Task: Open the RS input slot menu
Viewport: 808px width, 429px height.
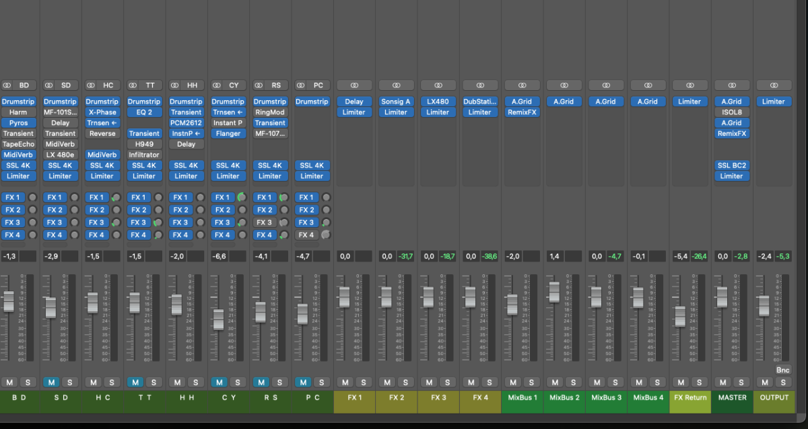Action: (x=276, y=85)
